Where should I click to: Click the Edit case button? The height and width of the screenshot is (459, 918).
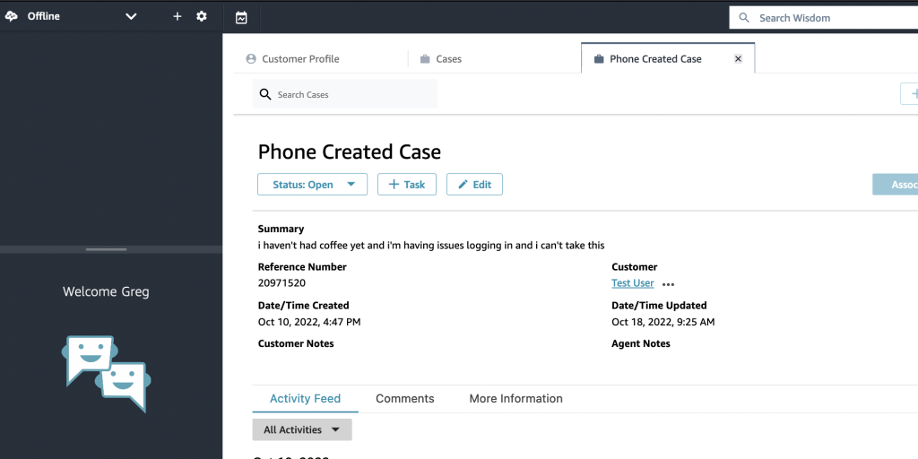point(474,185)
